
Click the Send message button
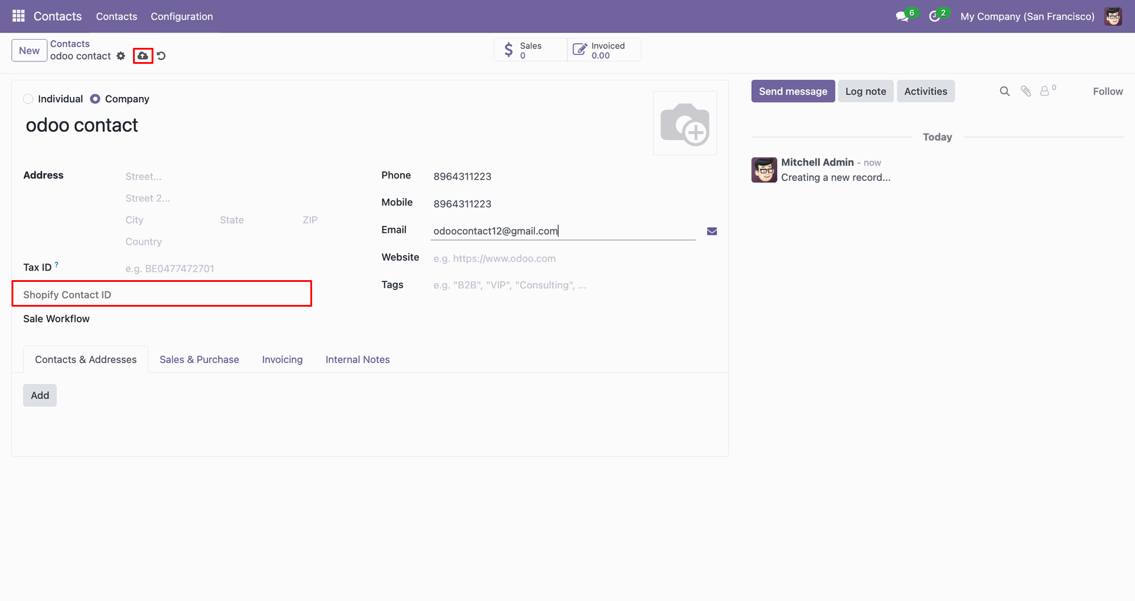(x=793, y=91)
